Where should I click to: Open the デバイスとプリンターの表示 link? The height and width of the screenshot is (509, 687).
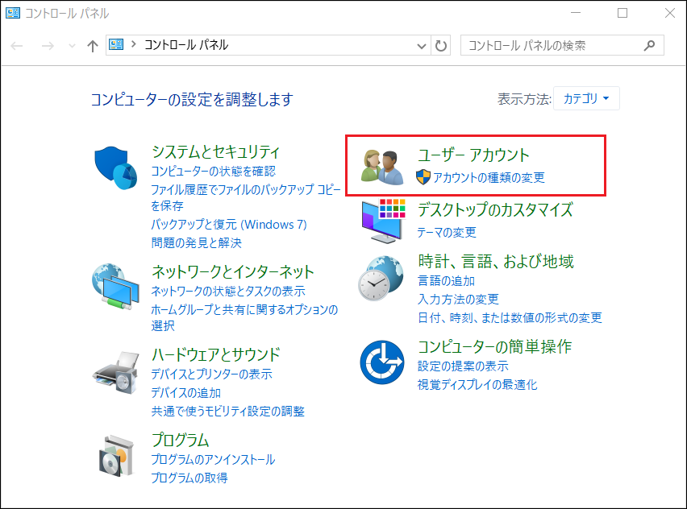[211, 374]
